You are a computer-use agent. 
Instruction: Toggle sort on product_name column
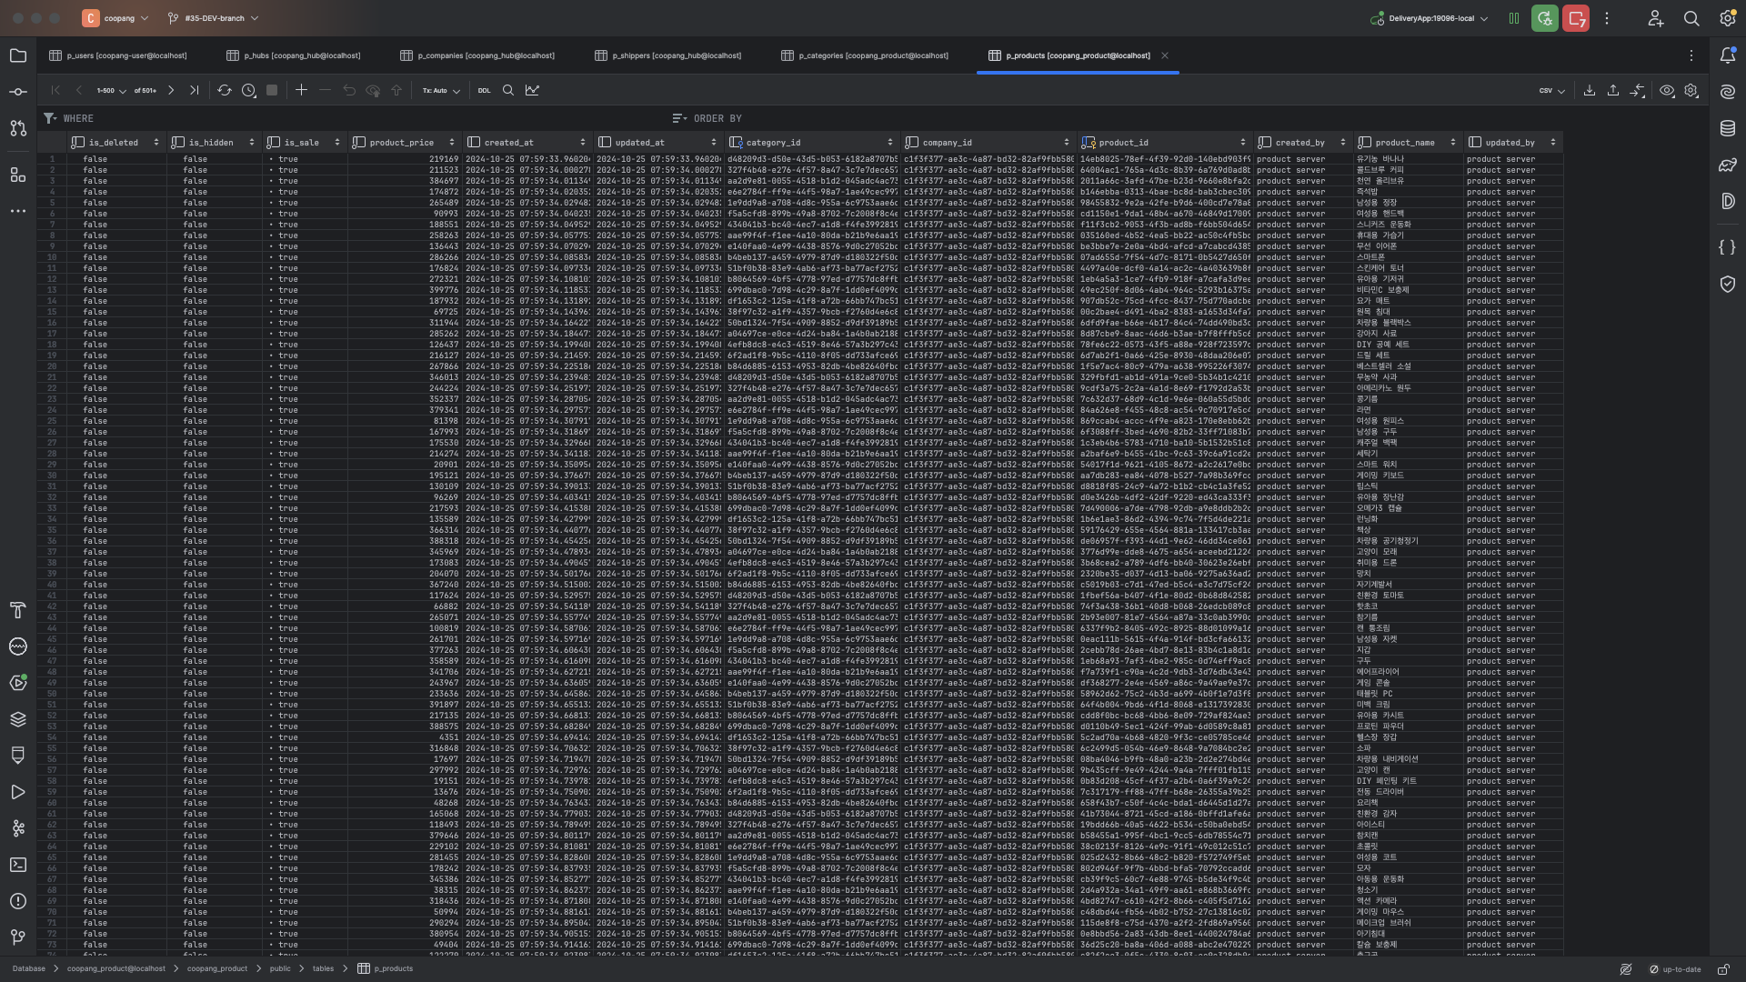point(1452,143)
